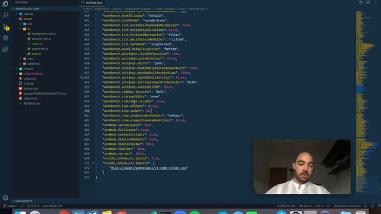Change the JSON with Comments language mode
The image size is (381, 214).
pyautogui.click(x=346, y=206)
